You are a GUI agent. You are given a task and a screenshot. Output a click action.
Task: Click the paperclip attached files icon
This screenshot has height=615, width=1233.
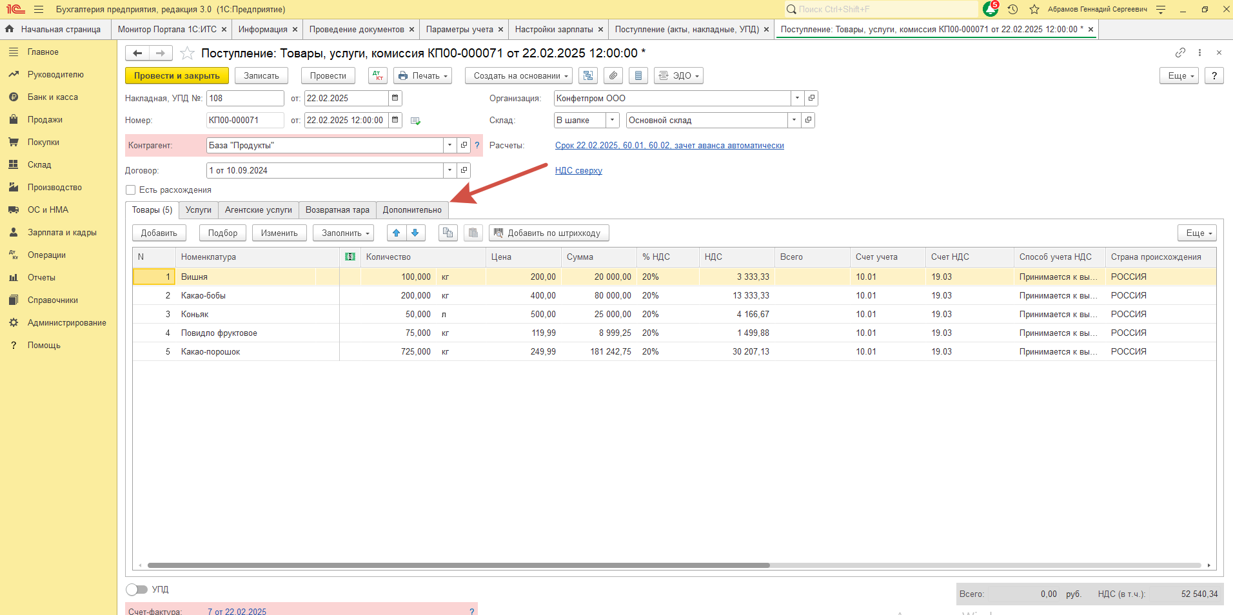coord(613,75)
